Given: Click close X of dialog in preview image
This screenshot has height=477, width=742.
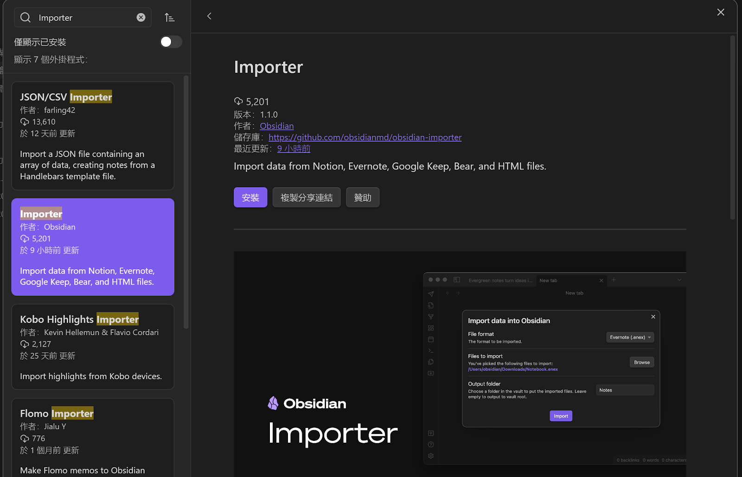Looking at the screenshot, I should point(653,317).
